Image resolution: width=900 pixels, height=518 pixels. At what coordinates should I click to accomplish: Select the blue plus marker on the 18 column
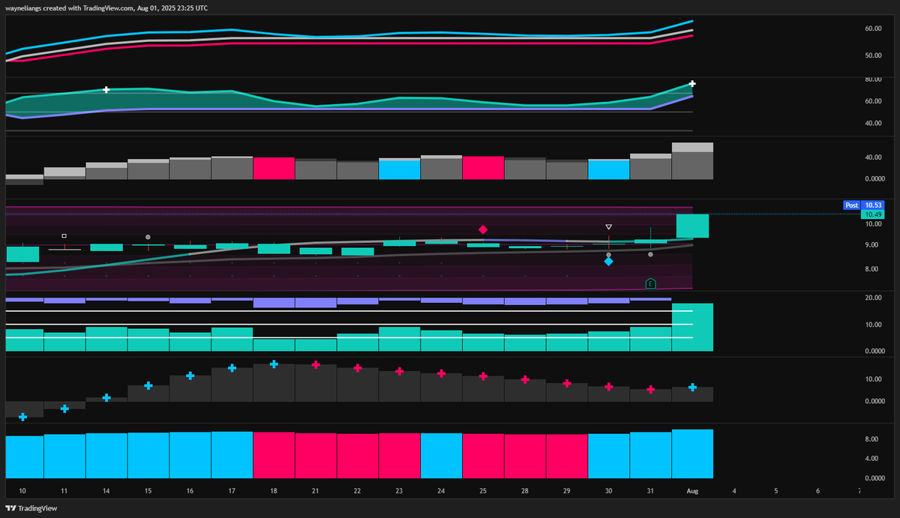tap(274, 364)
